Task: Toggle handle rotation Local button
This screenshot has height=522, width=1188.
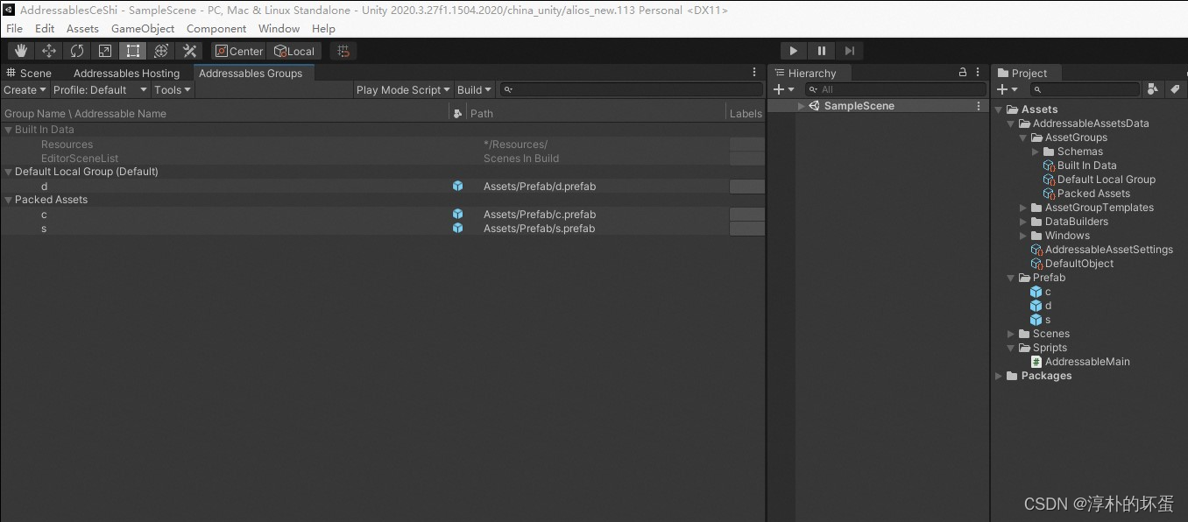Action: pos(294,51)
